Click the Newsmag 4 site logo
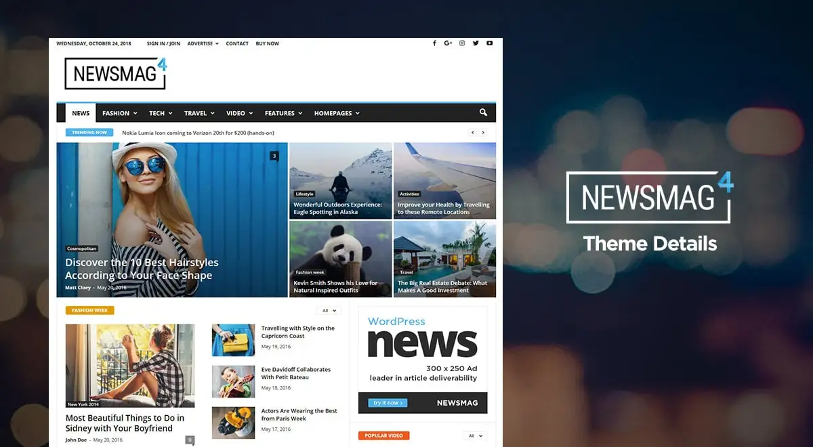The height and width of the screenshot is (447, 813). (x=114, y=72)
